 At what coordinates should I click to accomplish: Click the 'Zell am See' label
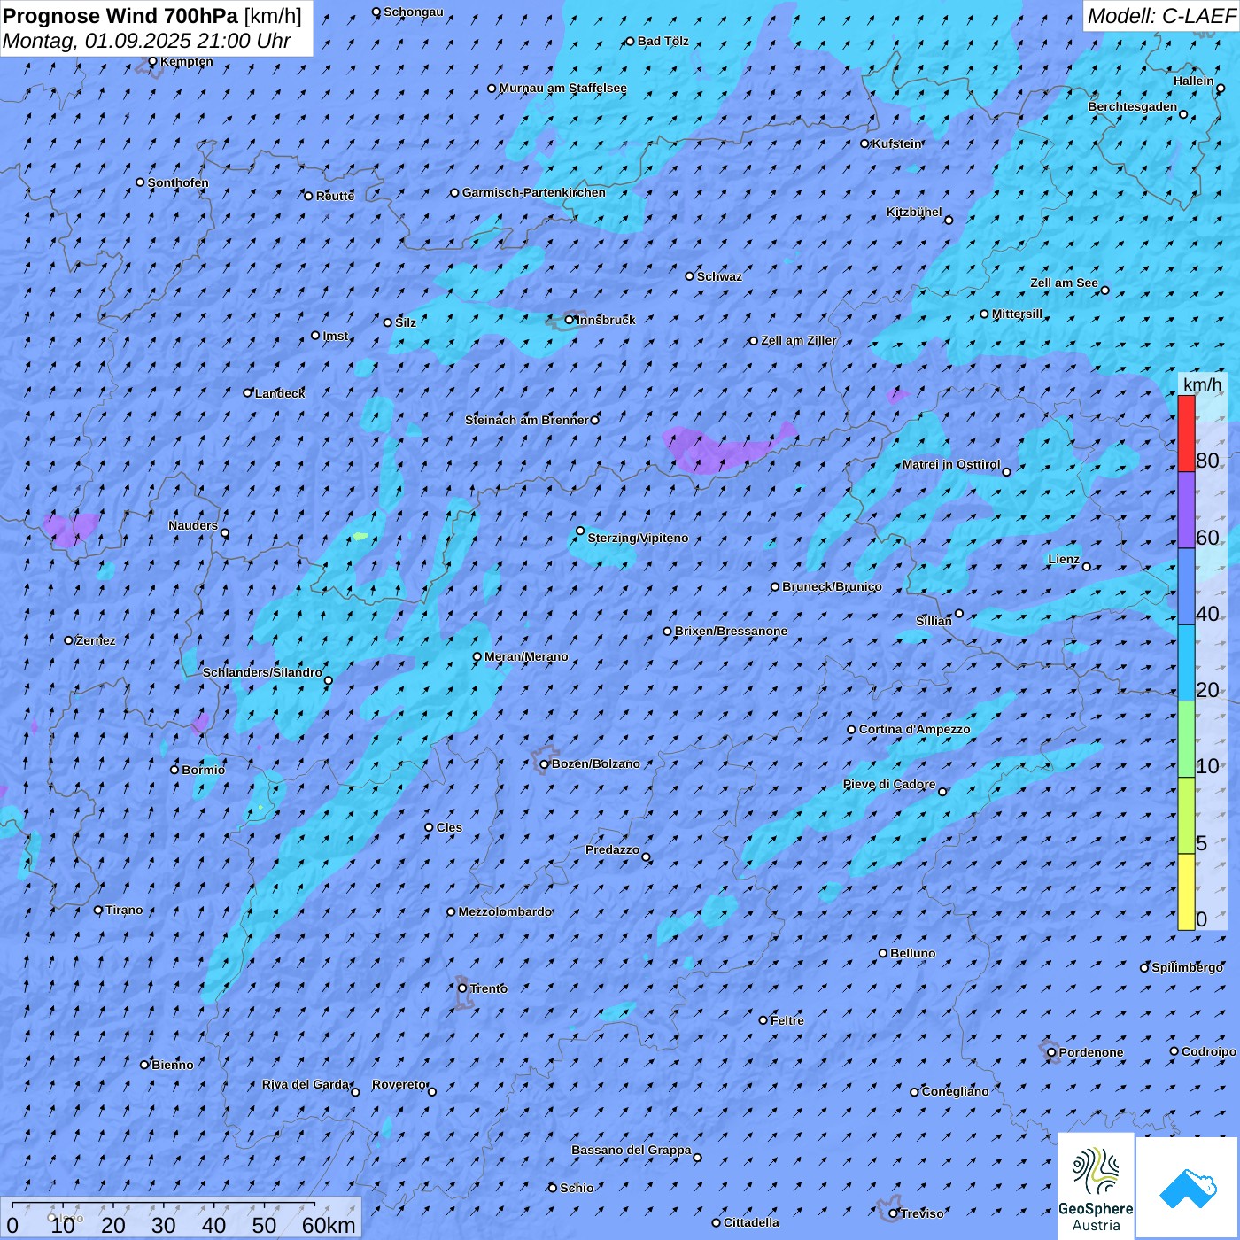[x=1064, y=283]
